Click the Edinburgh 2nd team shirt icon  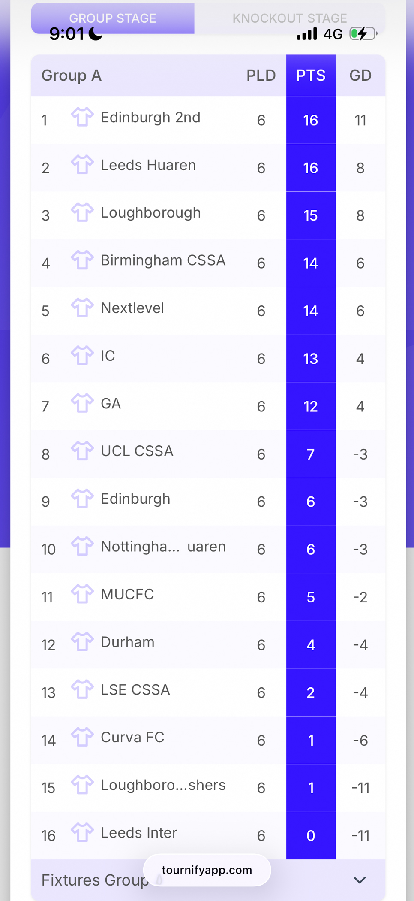[x=82, y=117]
